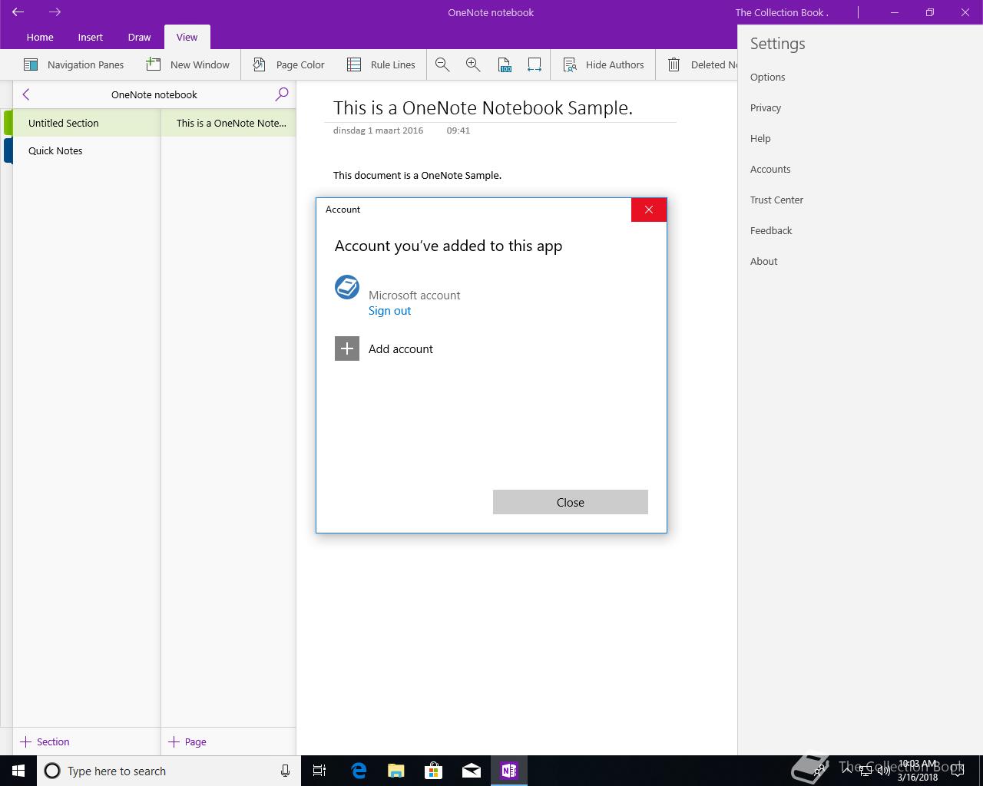Click the Zoom Out magnifier icon
This screenshot has height=786, width=983.
click(x=442, y=65)
